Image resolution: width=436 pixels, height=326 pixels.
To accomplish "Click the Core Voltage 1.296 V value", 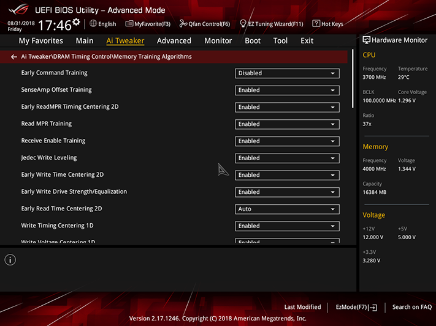I will coord(407,101).
